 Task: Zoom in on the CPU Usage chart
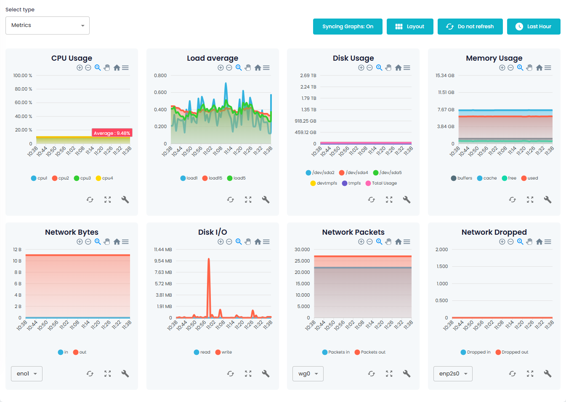pos(80,68)
